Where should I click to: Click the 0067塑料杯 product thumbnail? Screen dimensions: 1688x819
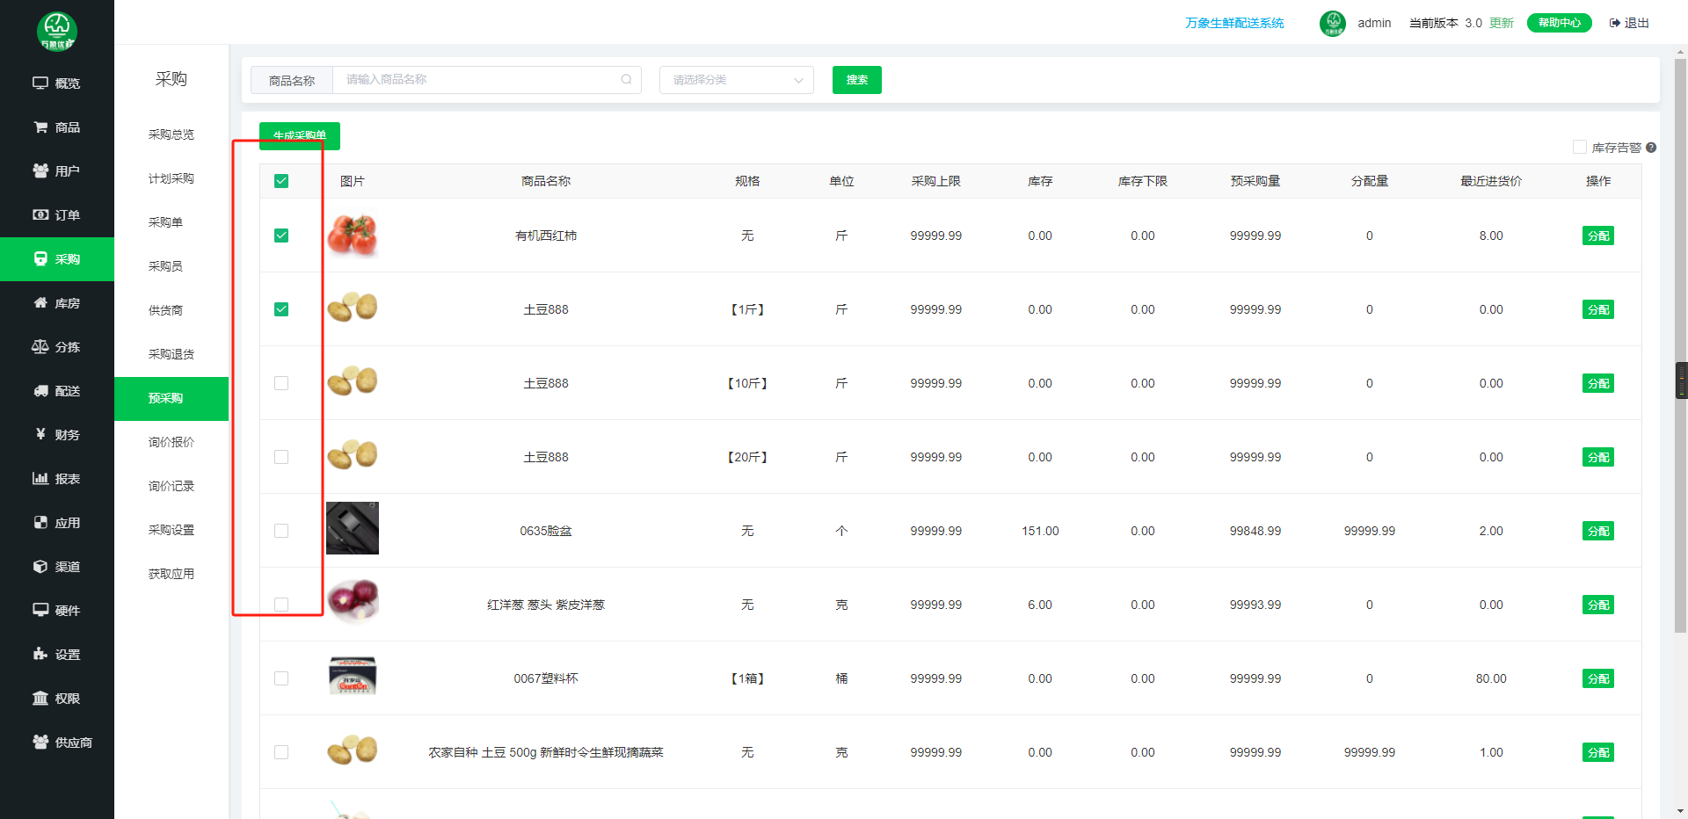[353, 676]
